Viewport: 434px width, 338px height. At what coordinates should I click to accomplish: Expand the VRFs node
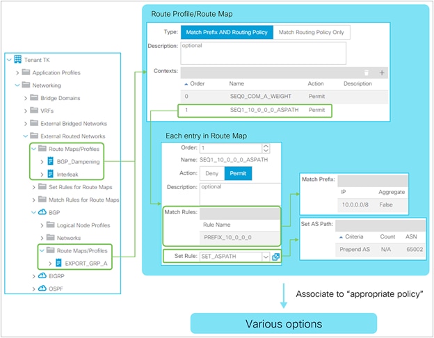[26, 111]
